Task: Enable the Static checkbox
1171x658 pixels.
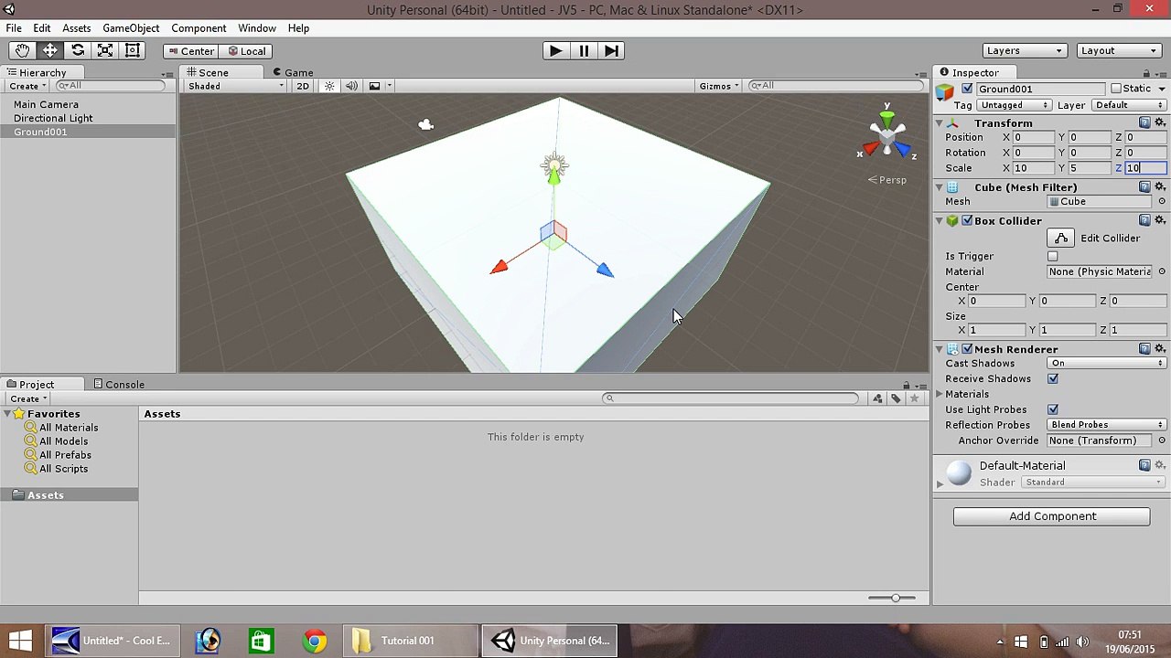Action: (x=1116, y=89)
